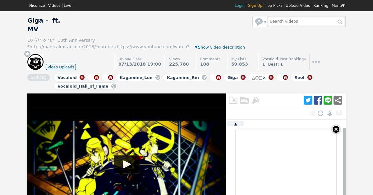Image resolution: width=373 pixels, height=195 pixels.
Task: Share the video on Twitter
Action: point(308,100)
